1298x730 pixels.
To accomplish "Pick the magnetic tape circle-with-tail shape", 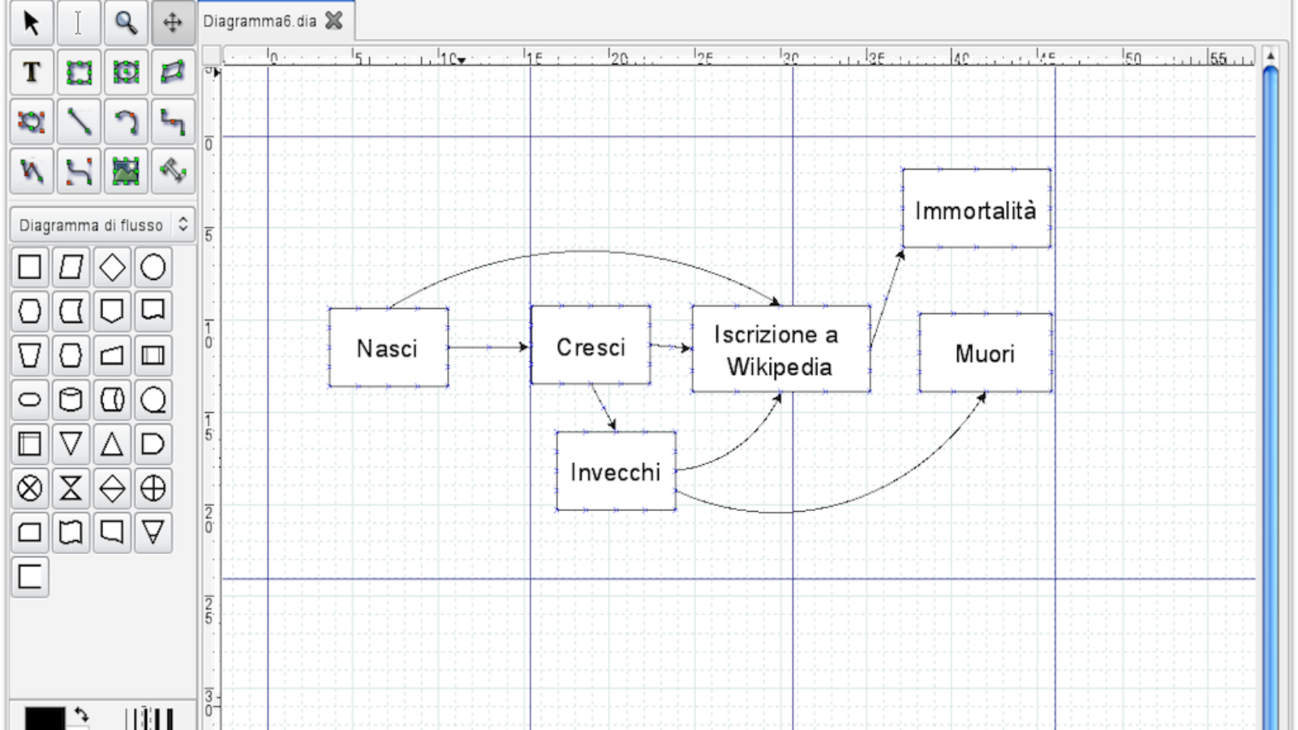I will point(153,399).
